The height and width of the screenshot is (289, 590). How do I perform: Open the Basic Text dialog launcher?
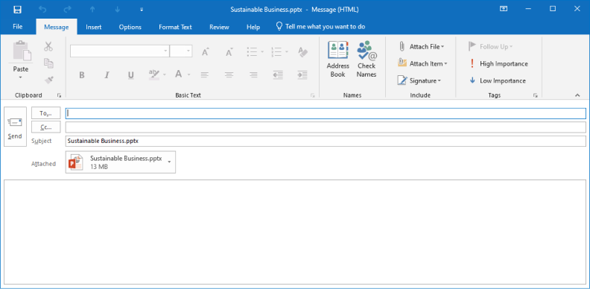[x=313, y=95]
